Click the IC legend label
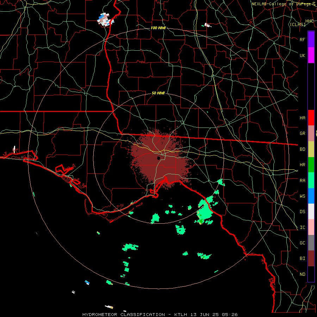 pyautogui.click(x=302, y=228)
